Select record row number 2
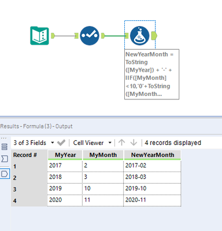222x231 pixels. point(29,177)
